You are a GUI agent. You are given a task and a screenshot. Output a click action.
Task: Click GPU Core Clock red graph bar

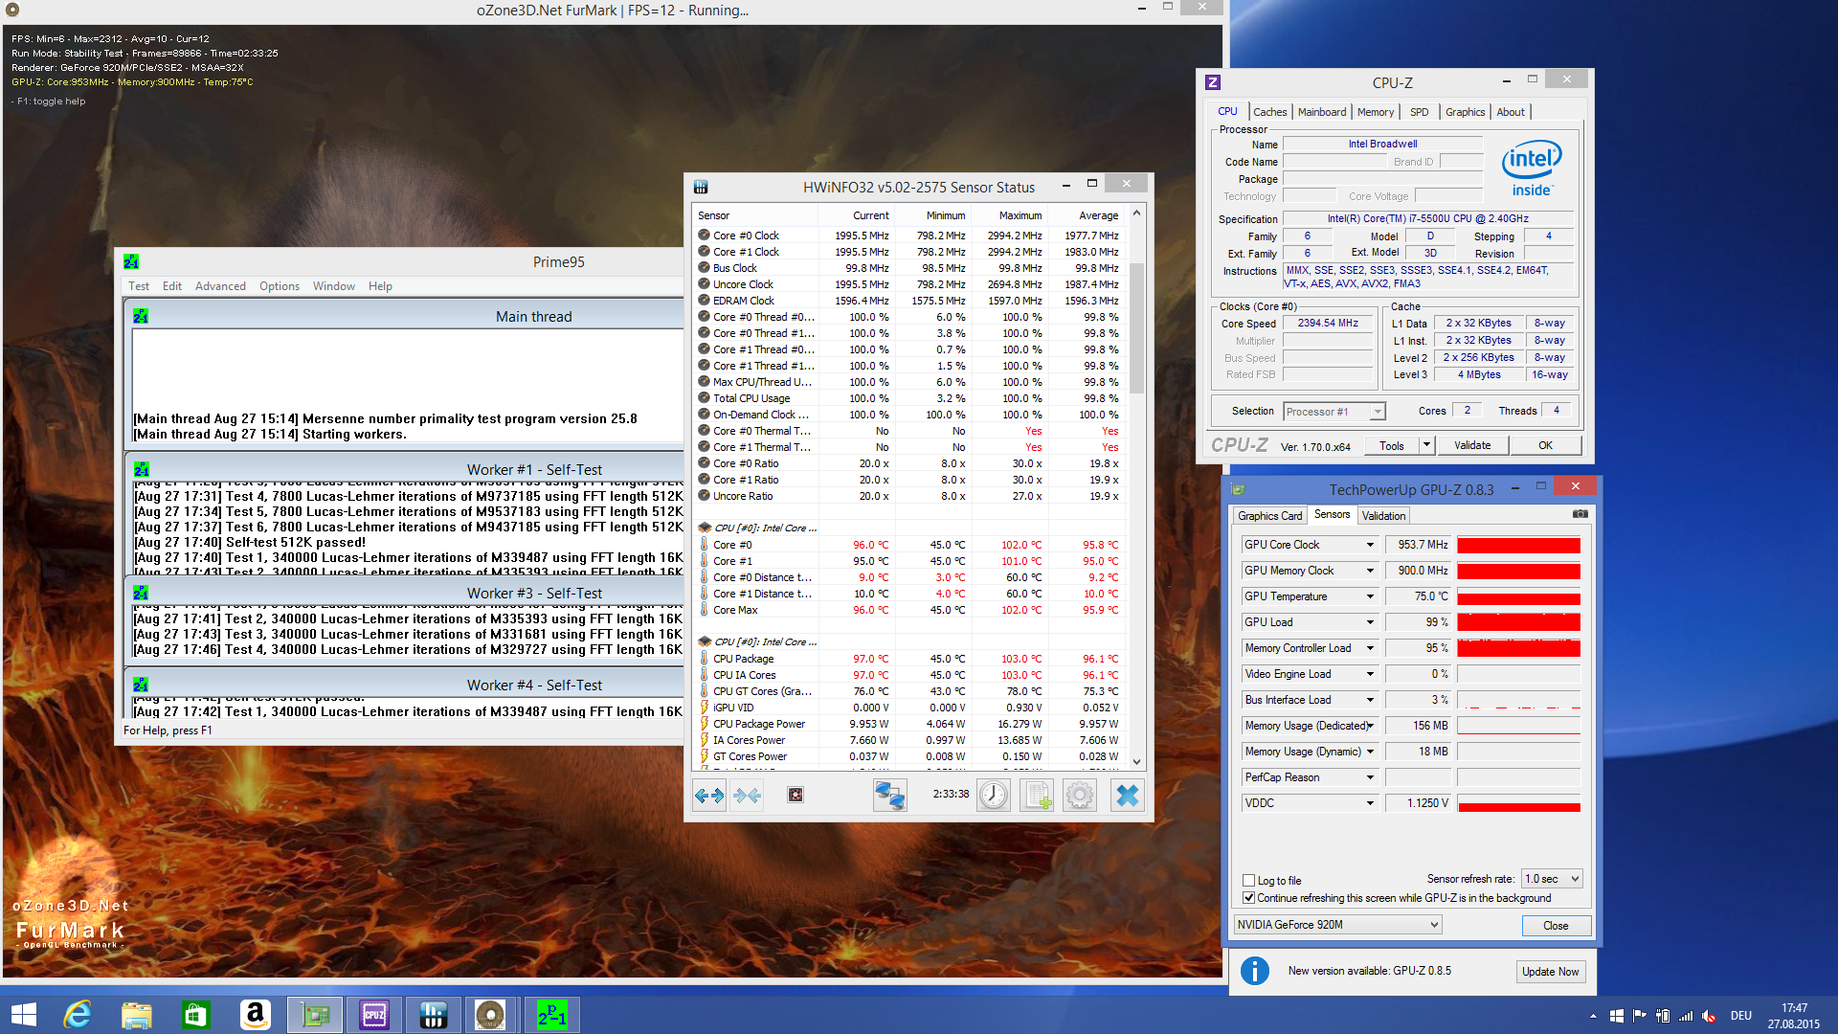pyautogui.click(x=1518, y=545)
